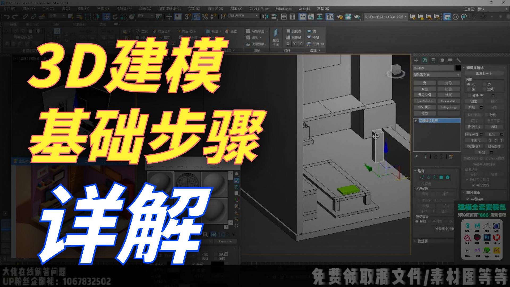Select the Element sub-object level icon
This screenshot has width=510, height=287.
(x=448, y=177)
